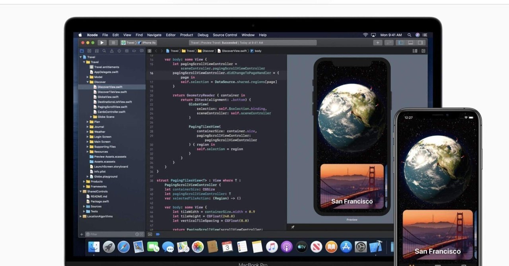Open the Report navigator icon
The width and height of the screenshot is (509, 266).
[x=141, y=51]
